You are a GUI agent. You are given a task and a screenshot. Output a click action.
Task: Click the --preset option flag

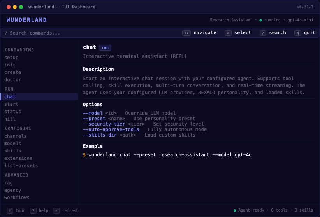[94, 119]
